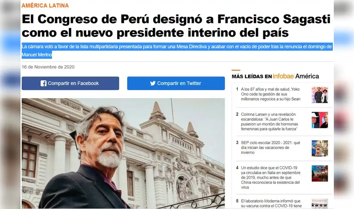This screenshot has width=354, height=209.
Task: Click the main headline about Francisco Sagasti
Action: point(176,26)
